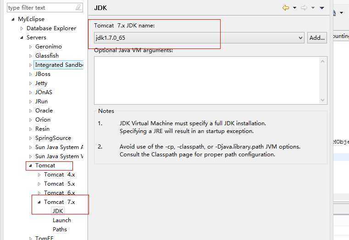Select Tomcat tree item

45,165
